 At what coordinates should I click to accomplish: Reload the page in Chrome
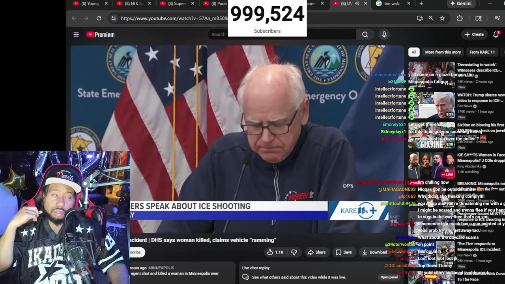coord(99,18)
